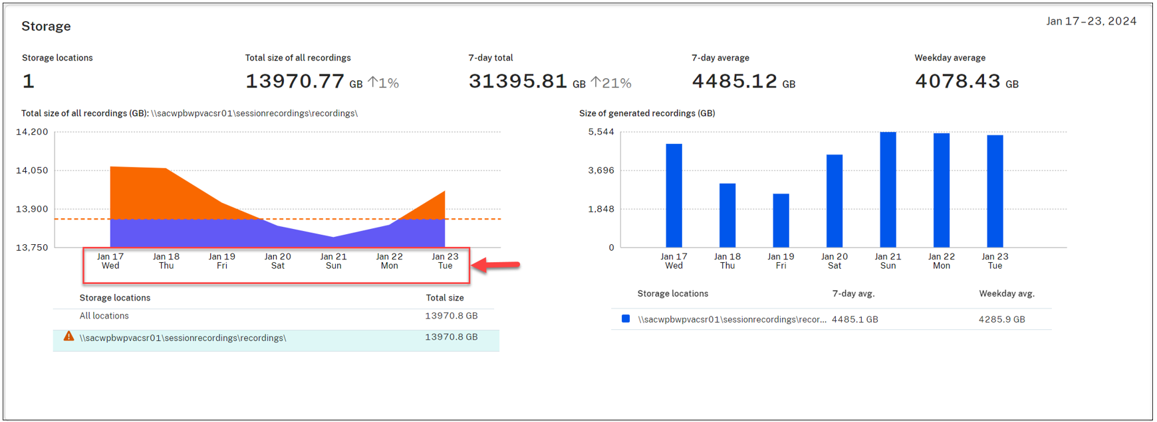This screenshot has width=1157, height=422.
Task: Click the Jan 23 Tue bar in bar chart
Action: pos(995,191)
